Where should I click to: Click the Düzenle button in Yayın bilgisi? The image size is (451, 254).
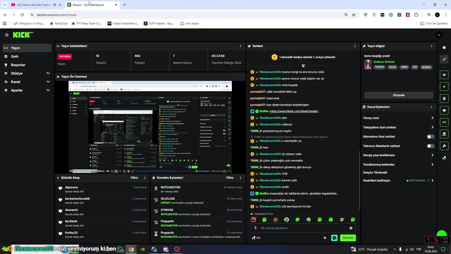click(399, 95)
